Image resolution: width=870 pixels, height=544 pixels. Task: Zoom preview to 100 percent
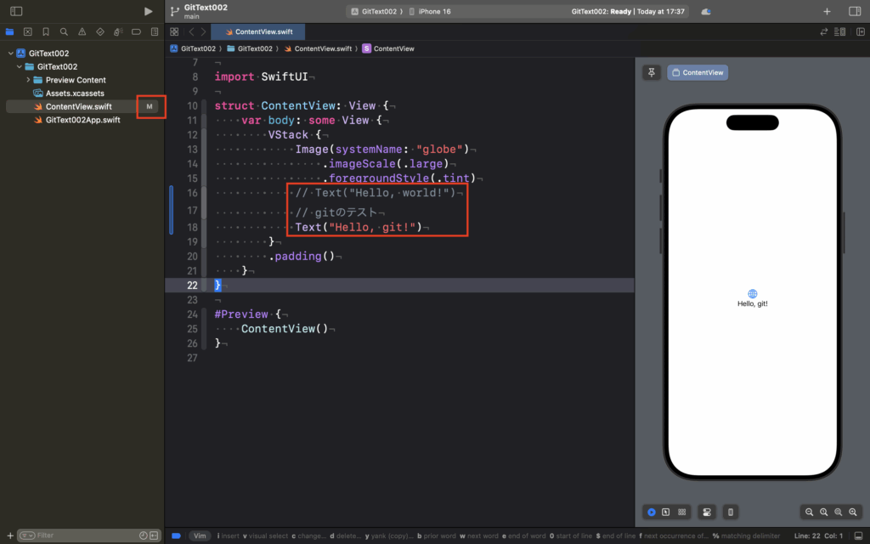[824, 512]
